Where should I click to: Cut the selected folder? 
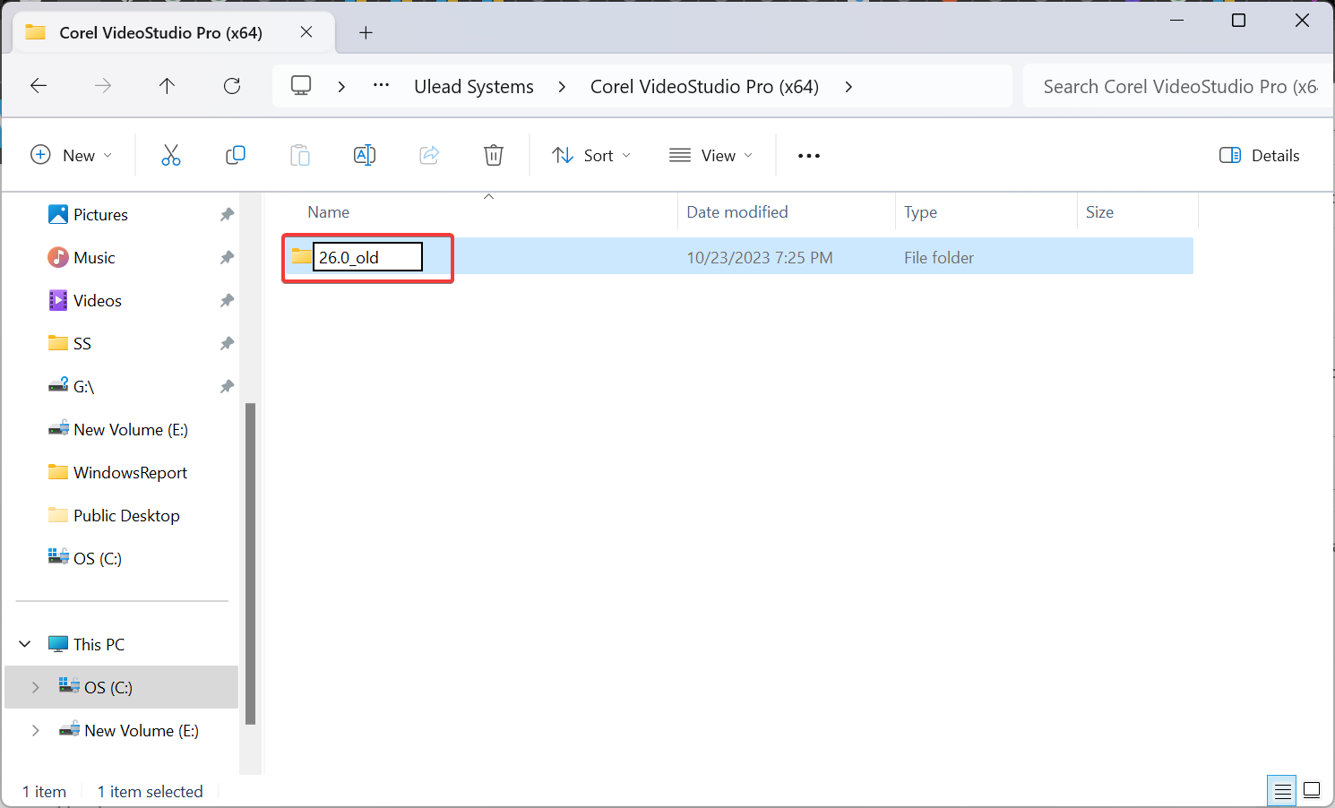(171, 155)
